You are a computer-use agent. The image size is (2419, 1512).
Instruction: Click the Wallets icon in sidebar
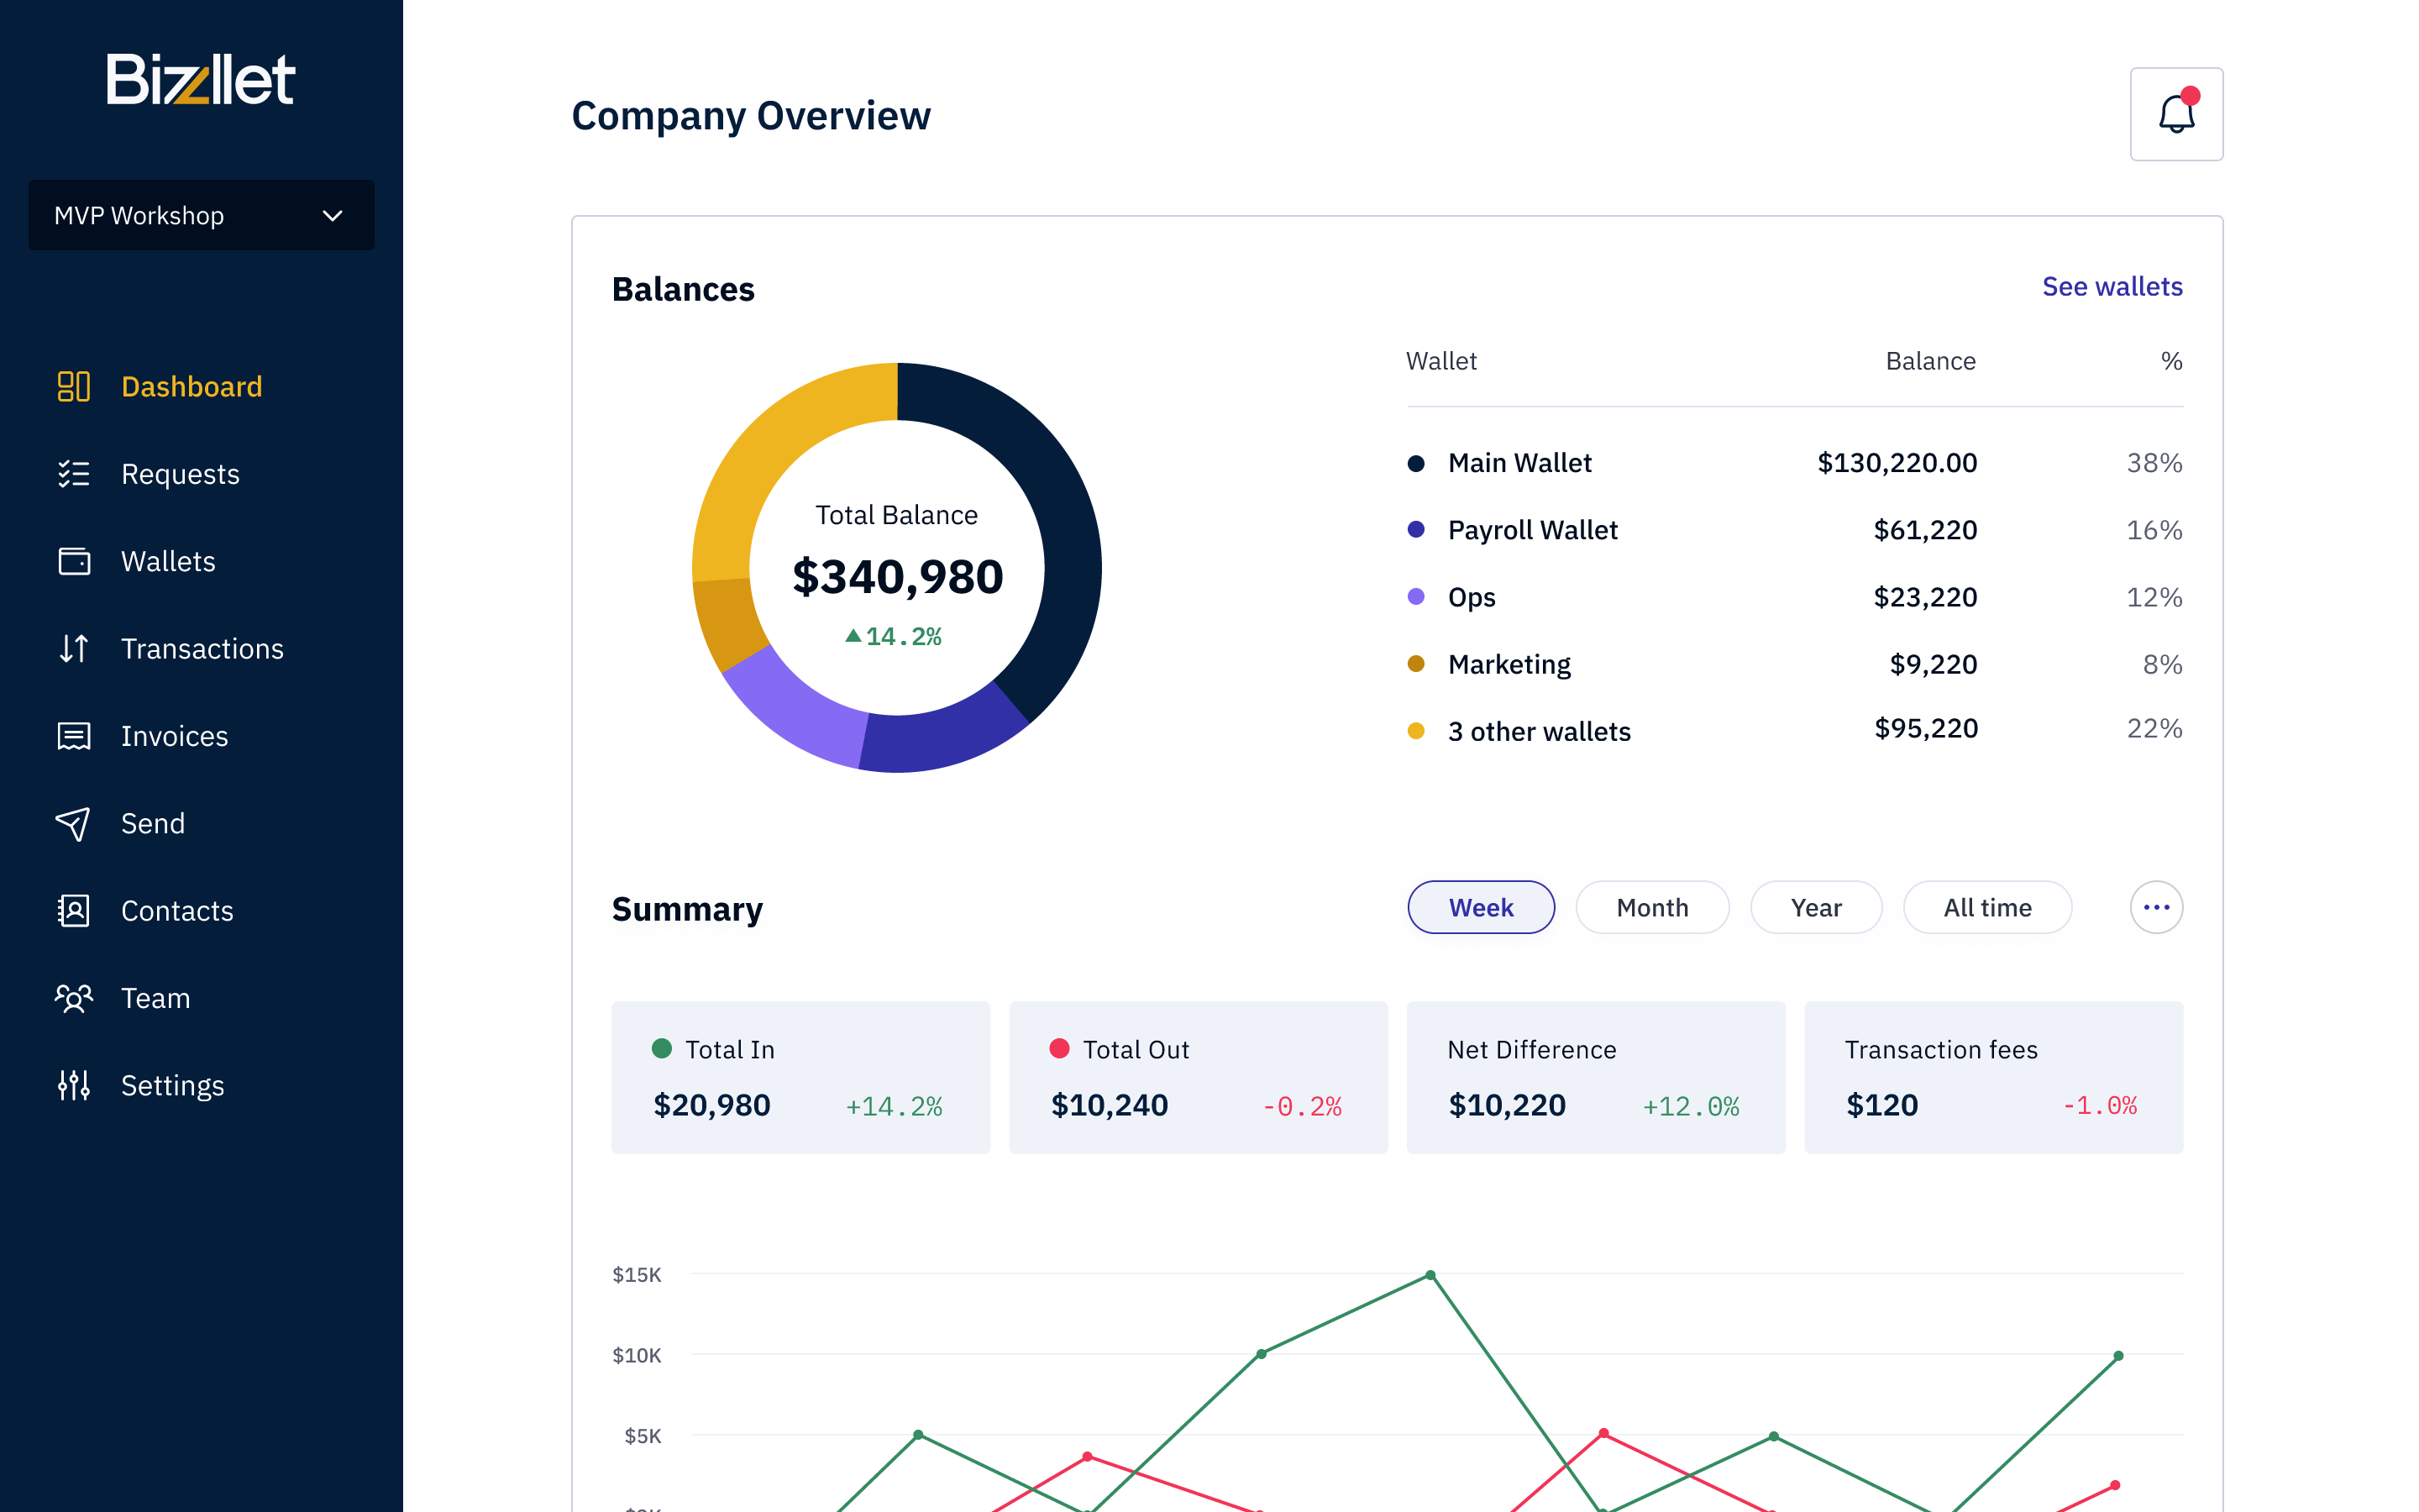[x=74, y=561]
